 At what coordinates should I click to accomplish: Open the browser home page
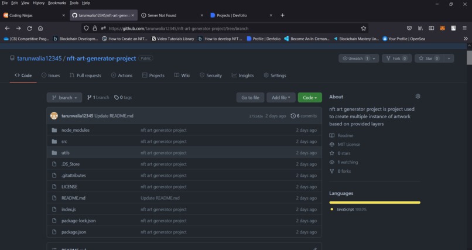(x=40, y=28)
